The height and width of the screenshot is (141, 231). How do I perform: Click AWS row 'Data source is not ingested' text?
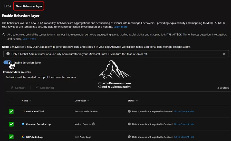[152, 112]
